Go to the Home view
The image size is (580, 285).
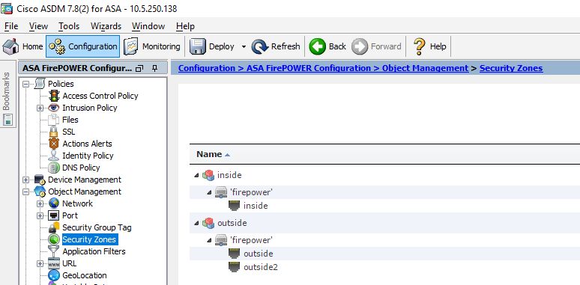23,46
